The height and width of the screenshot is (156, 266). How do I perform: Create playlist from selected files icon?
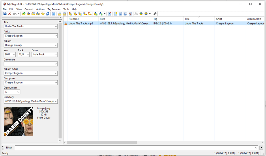(x=64, y=14)
